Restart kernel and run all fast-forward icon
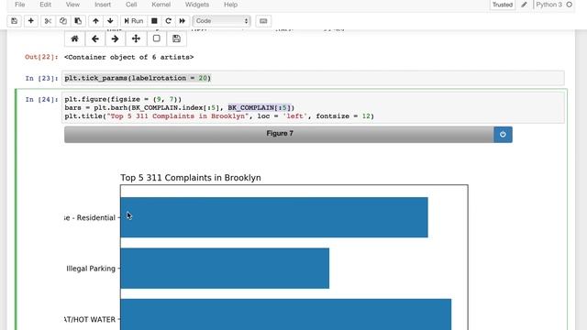Screen dimensions: 587x330 (x=183, y=21)
